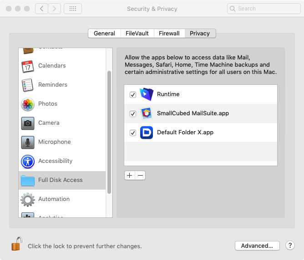Click the Default Folder X app icon
This screenshot has height=260, width=304.
coord(147,132)
